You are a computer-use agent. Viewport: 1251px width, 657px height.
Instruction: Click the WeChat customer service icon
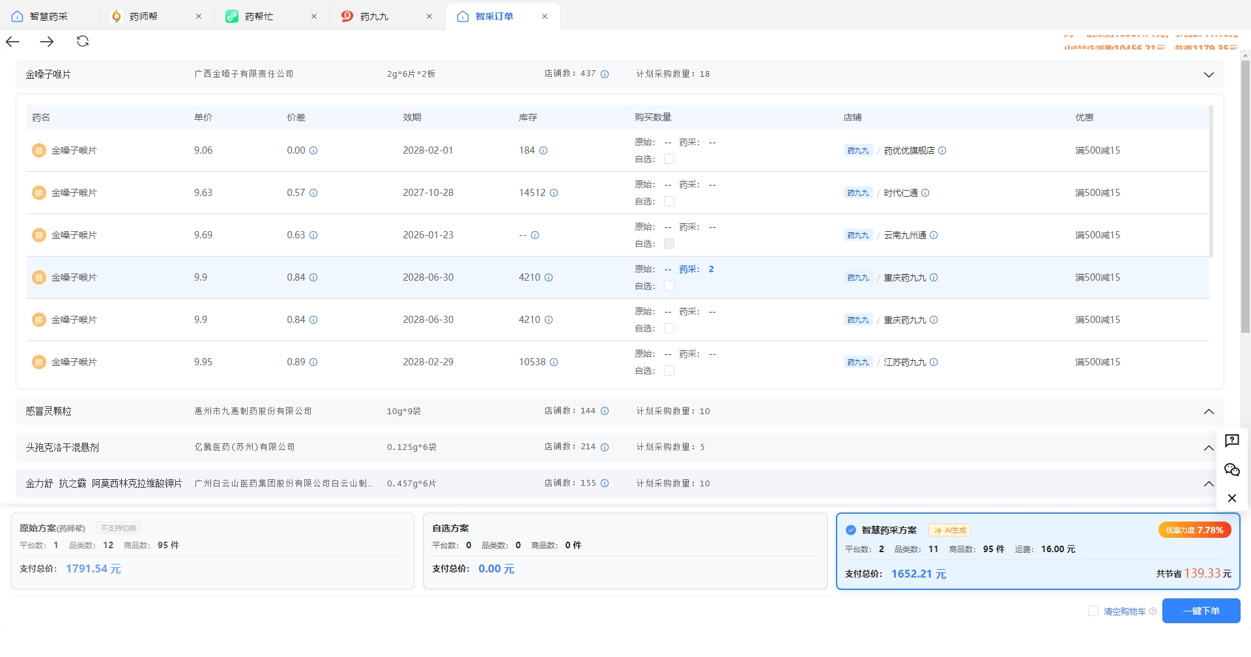pos(1231,469)
